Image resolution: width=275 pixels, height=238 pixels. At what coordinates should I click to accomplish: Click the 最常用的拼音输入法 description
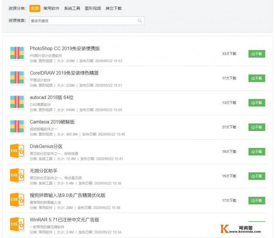point(45,203)
